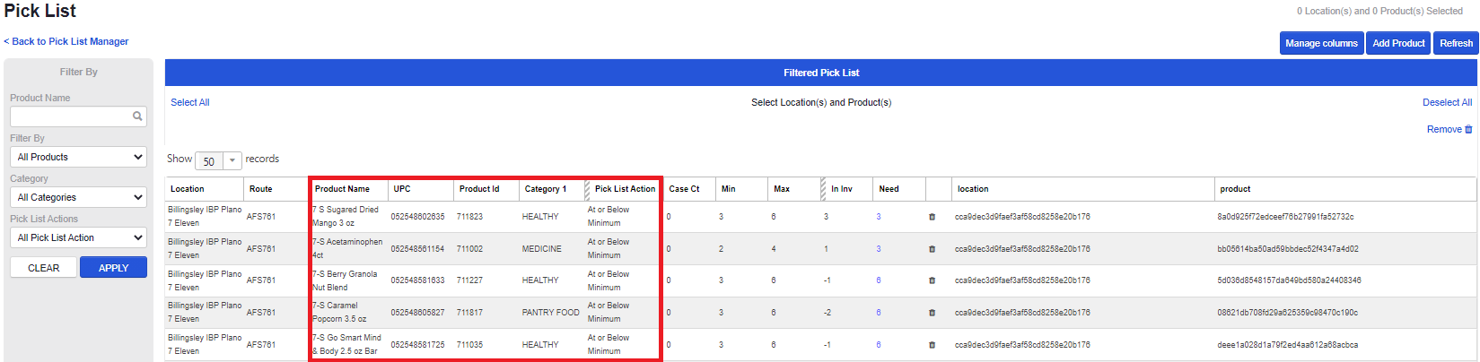This screenshot has width=1480, height=362.
Task: Open the All Products filter dropdown
Action: point(78,157)
